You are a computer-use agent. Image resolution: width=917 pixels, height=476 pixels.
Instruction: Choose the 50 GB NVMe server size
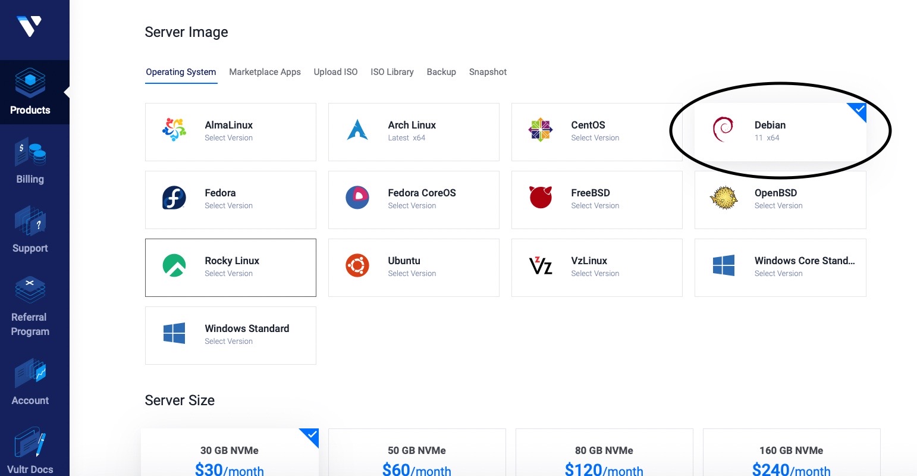[417, 452]
